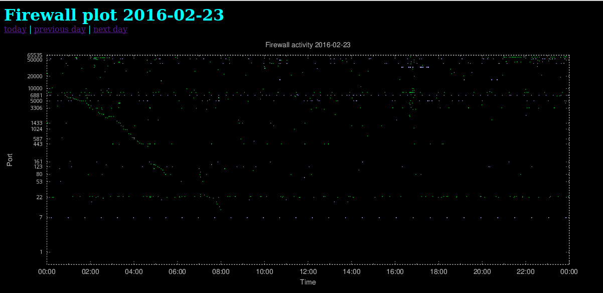Click the chart title 'Firewall activity 2016-02-23'
The image size is (603, 293).
(x=308, y=45)
